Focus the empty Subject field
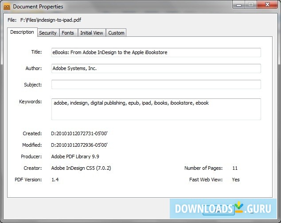 click(156, 84)
